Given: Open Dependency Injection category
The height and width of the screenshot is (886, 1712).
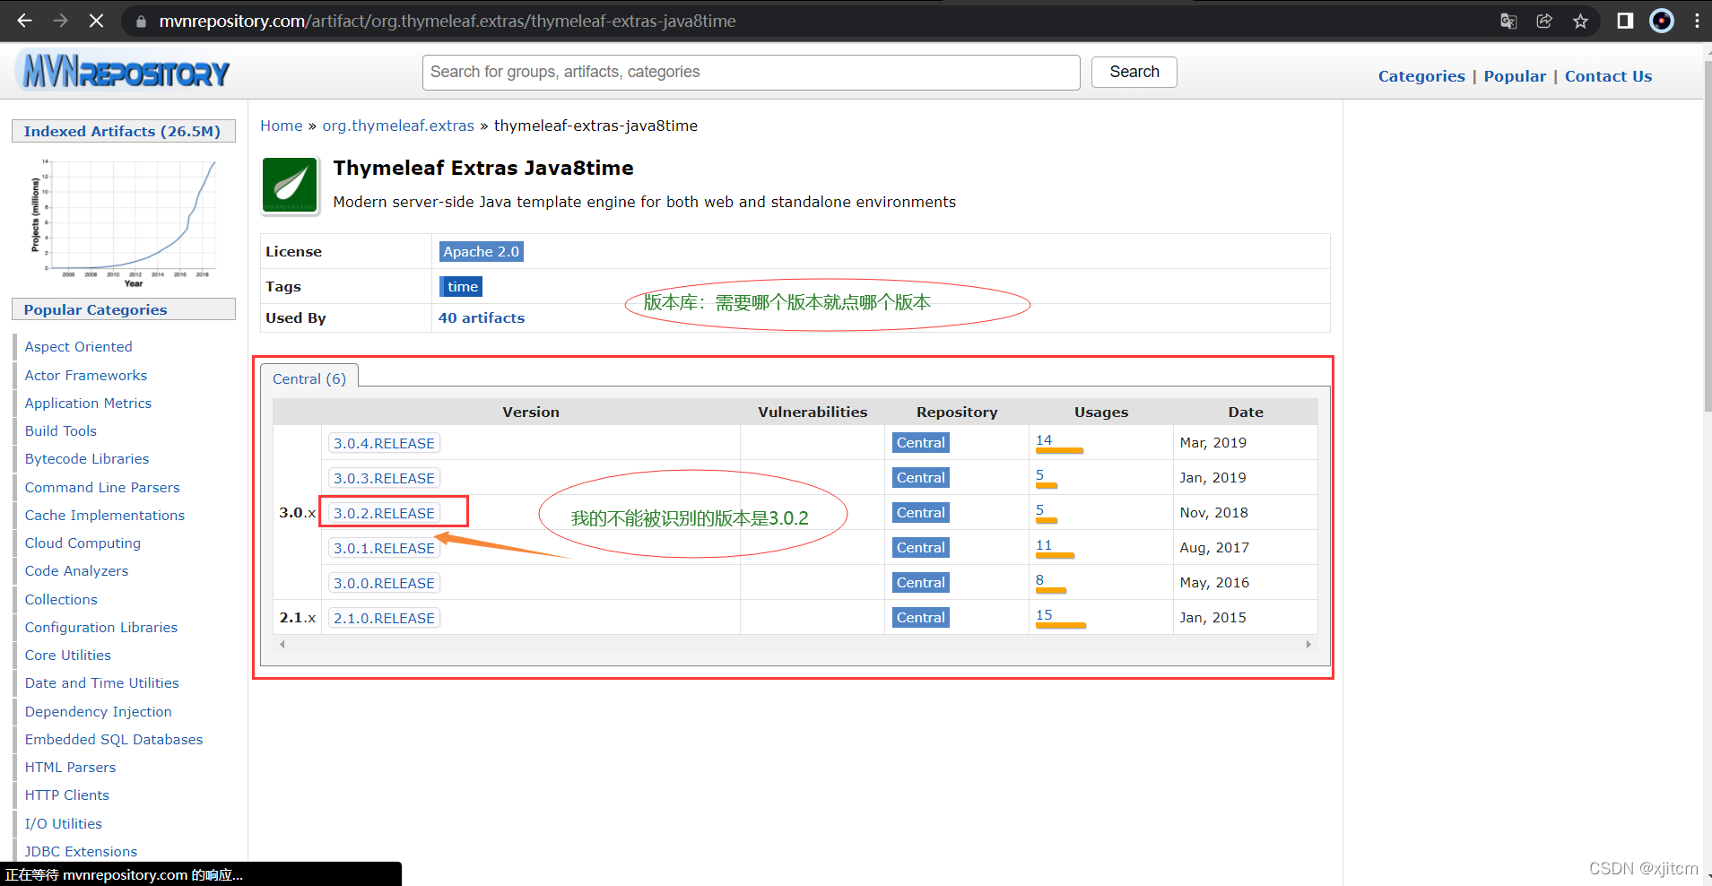Looking at the screenshot, I should pyautogui.click(x=98, y=711).
